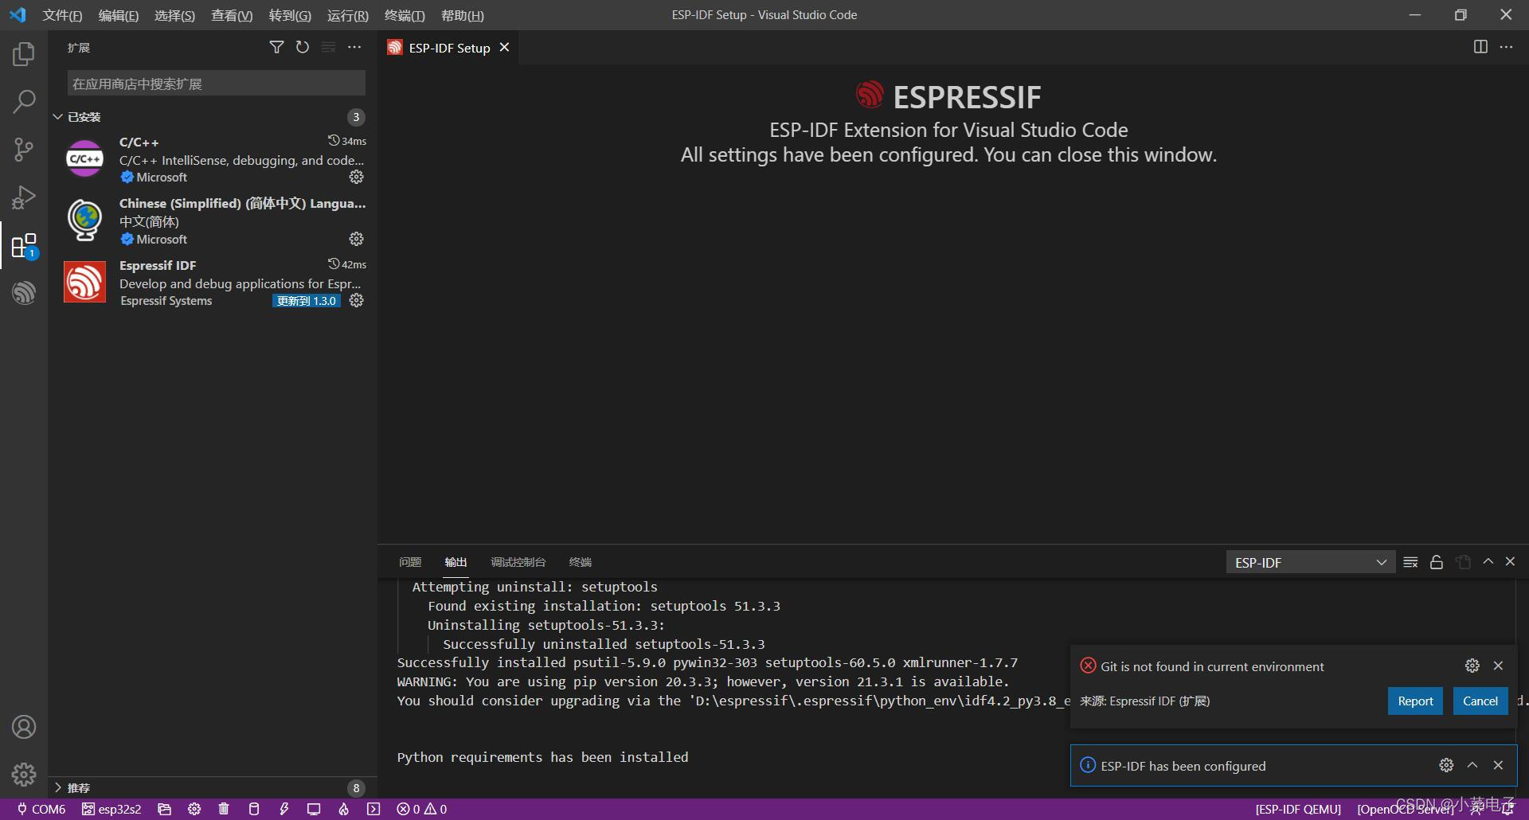Split the editor to the right
The width and height of the screenshot is (1529, 820).
tap(1480, 47)
